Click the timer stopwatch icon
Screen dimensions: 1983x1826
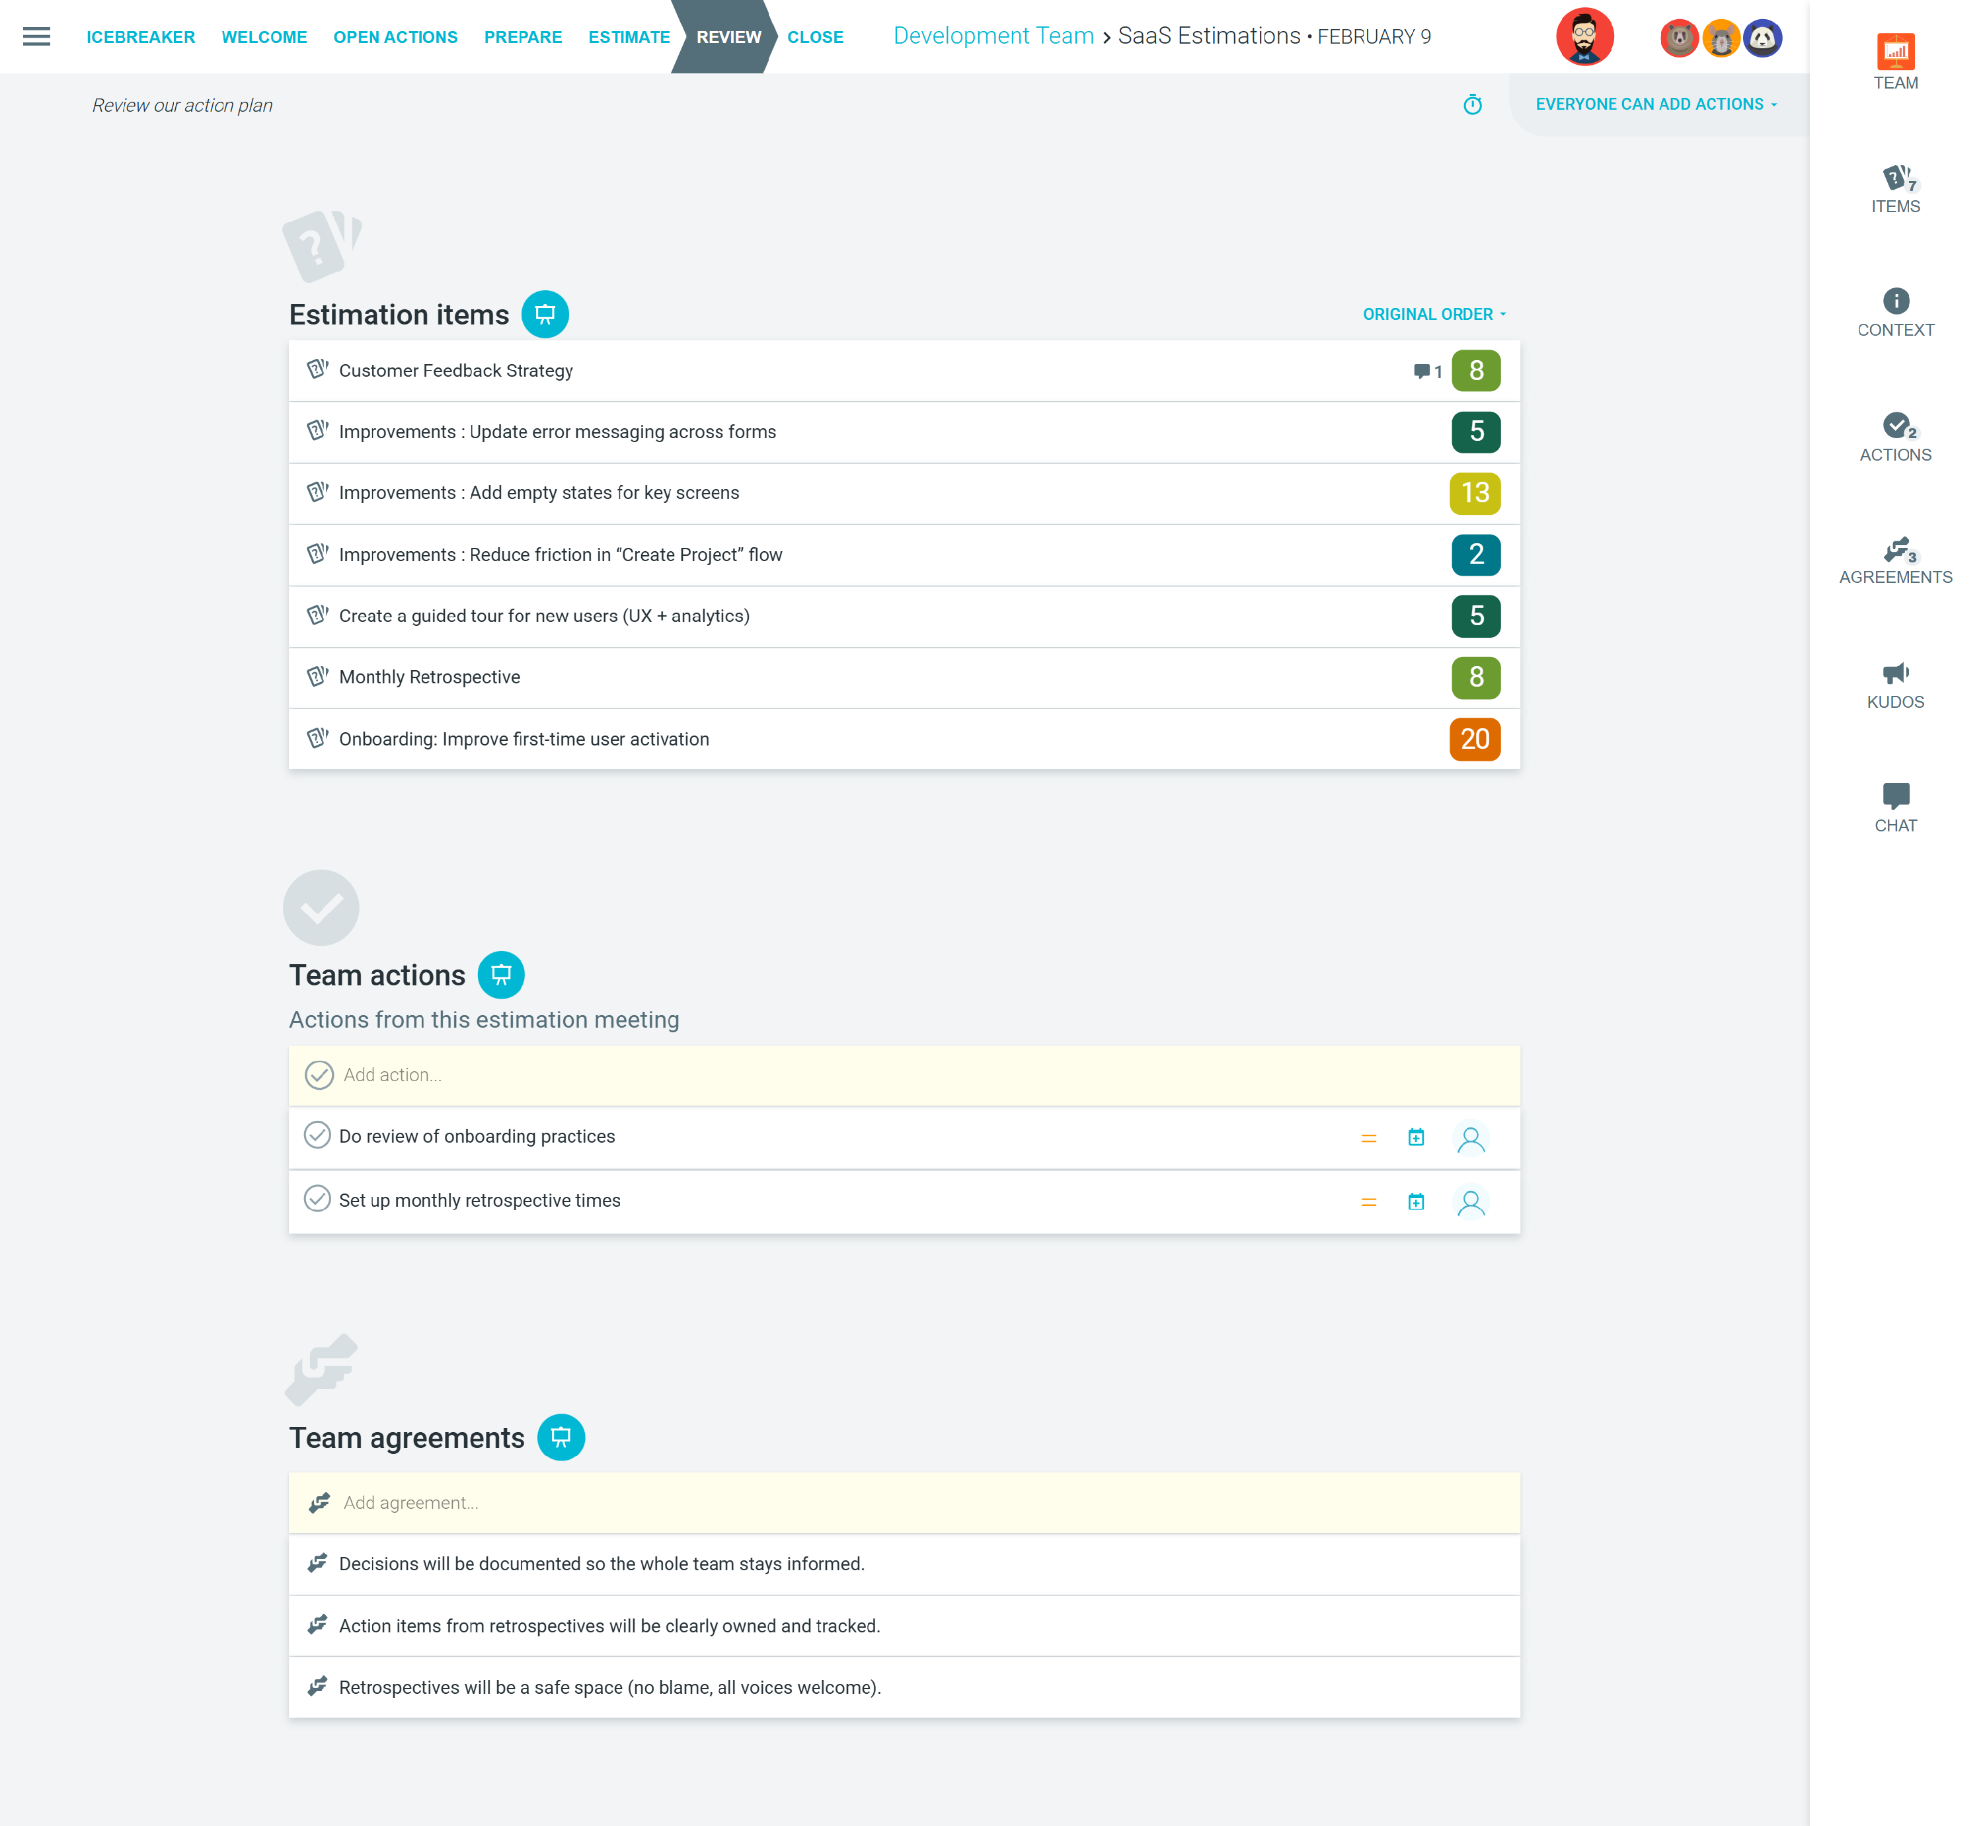1472,104
